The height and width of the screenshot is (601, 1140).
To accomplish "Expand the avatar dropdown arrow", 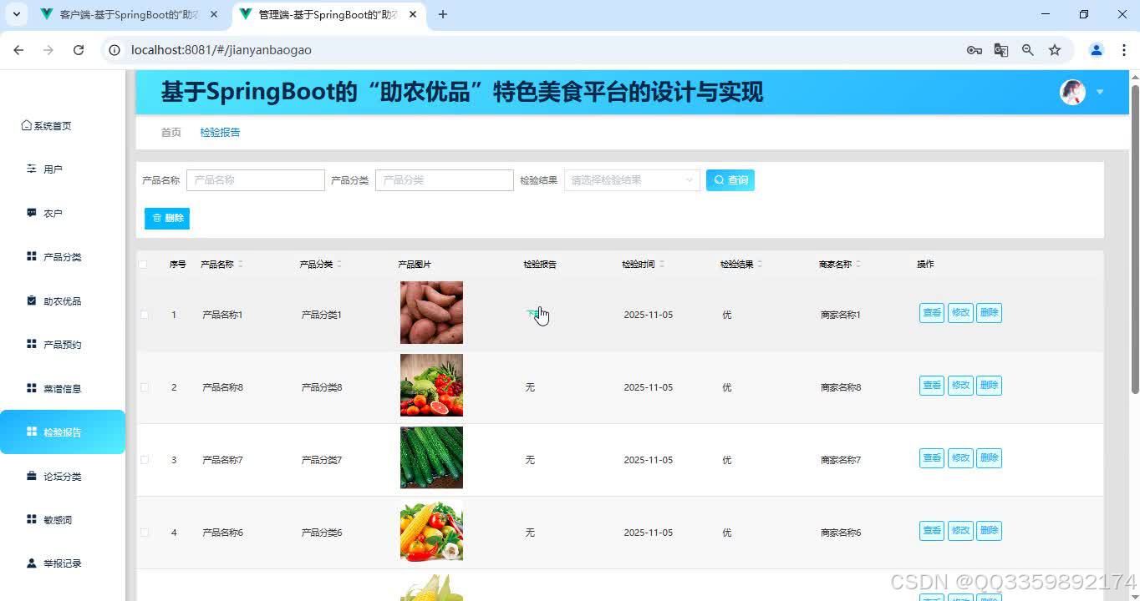I will (x=1100, y=92).
